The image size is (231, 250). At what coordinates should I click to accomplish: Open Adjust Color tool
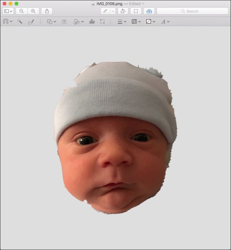coord(92,21)
